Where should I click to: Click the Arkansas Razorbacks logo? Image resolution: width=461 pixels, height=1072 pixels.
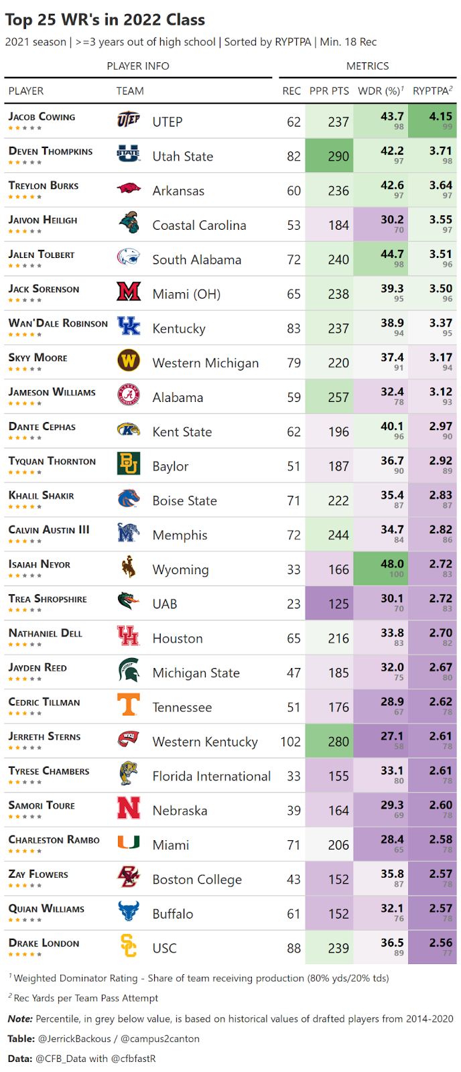[x=129, y=190]
